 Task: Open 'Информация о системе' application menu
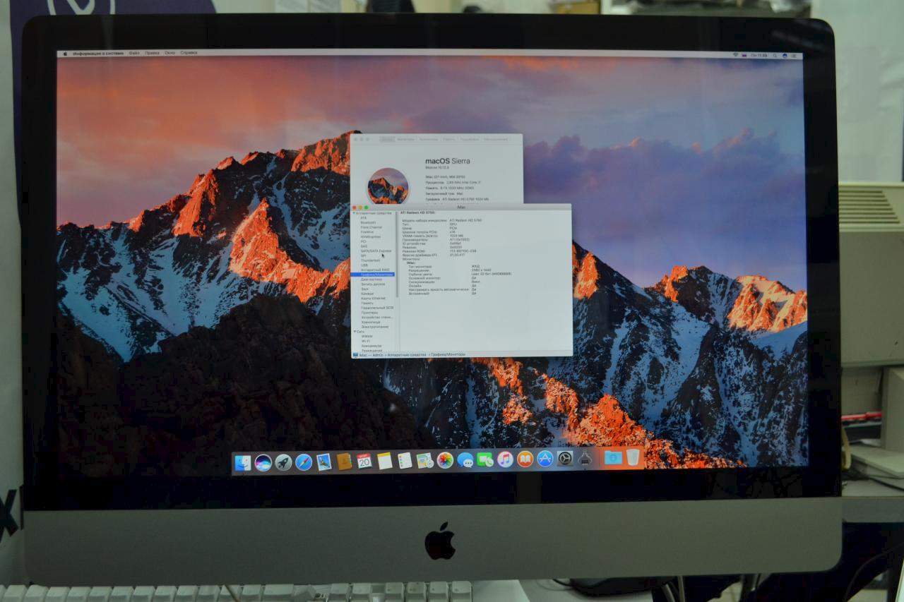[x=98, y=53]
